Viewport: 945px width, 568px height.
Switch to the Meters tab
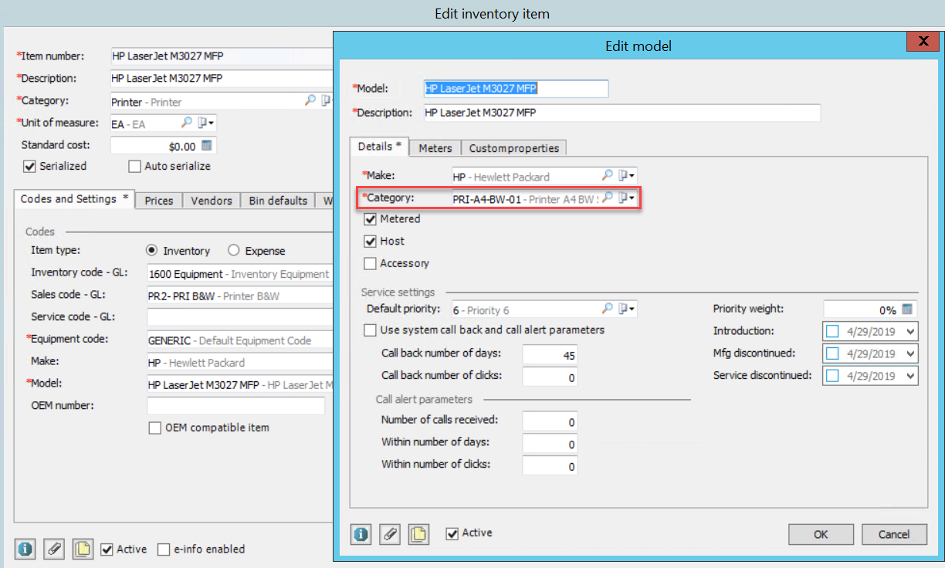coord(435,147)
